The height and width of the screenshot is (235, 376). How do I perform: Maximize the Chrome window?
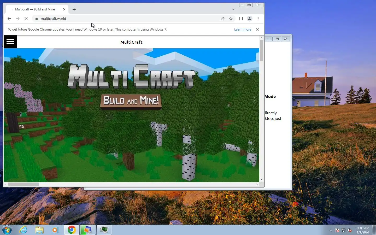pos(249,5)
